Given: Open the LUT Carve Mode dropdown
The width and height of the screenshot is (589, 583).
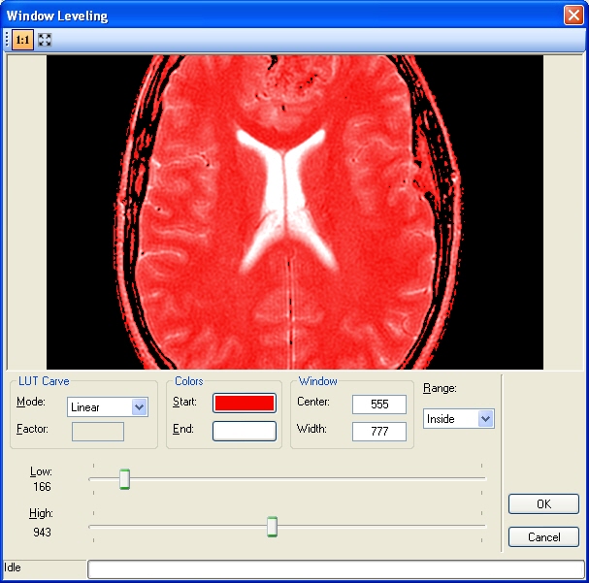Looking at the screenshot, I should (139, 407).
